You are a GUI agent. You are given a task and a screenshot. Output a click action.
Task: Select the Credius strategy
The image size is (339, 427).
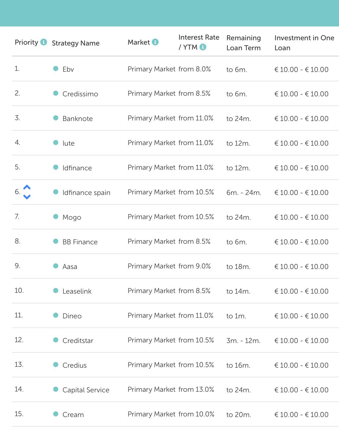click(75, 365)
